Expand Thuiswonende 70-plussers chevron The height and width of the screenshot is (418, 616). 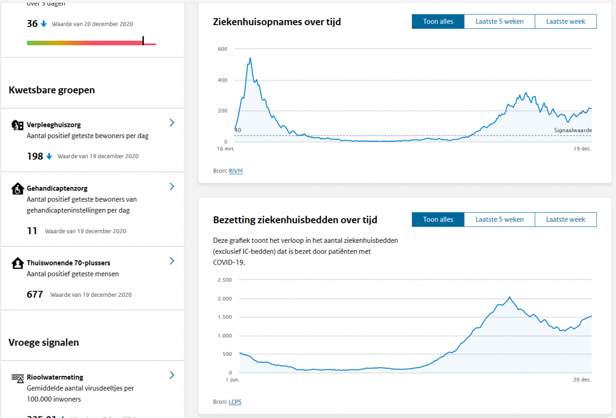pyautogui.click(x=172, y=261)
